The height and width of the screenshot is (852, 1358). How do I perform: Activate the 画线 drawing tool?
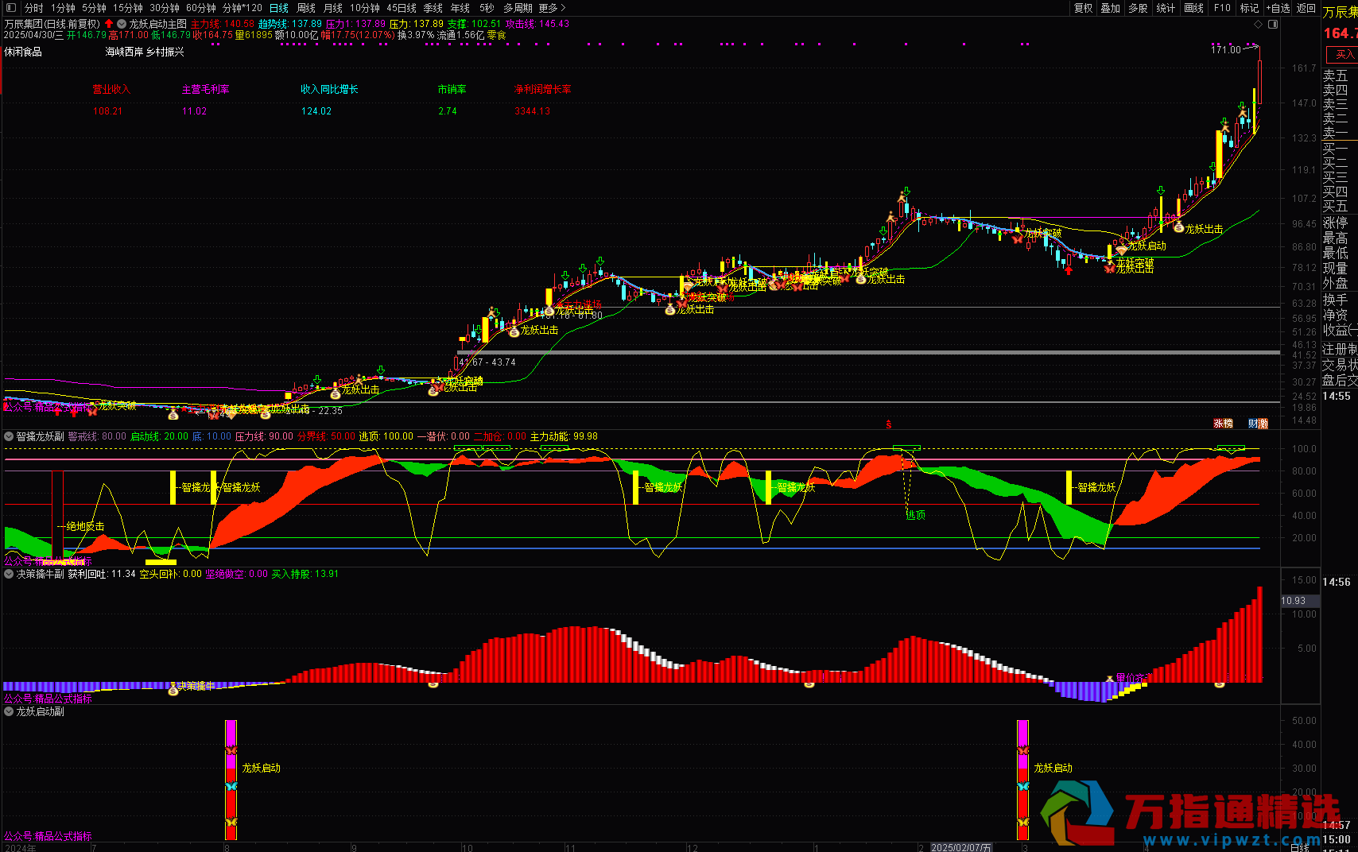(x=1193, y=8)
